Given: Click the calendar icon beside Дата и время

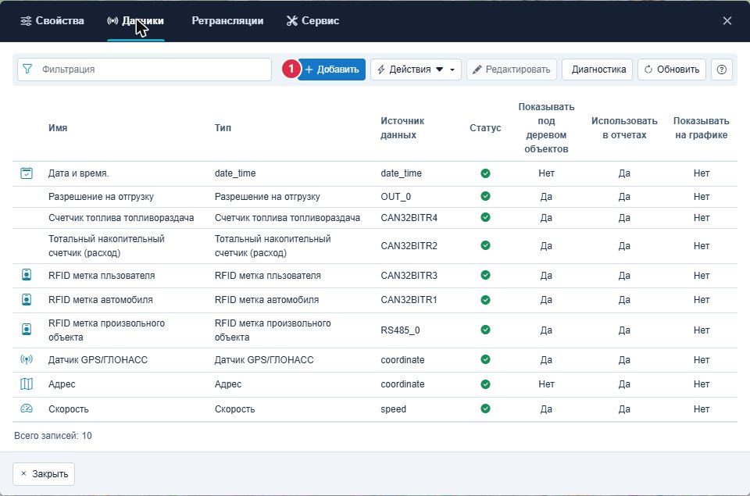Looking at the screenshot, I should [27, 173].
